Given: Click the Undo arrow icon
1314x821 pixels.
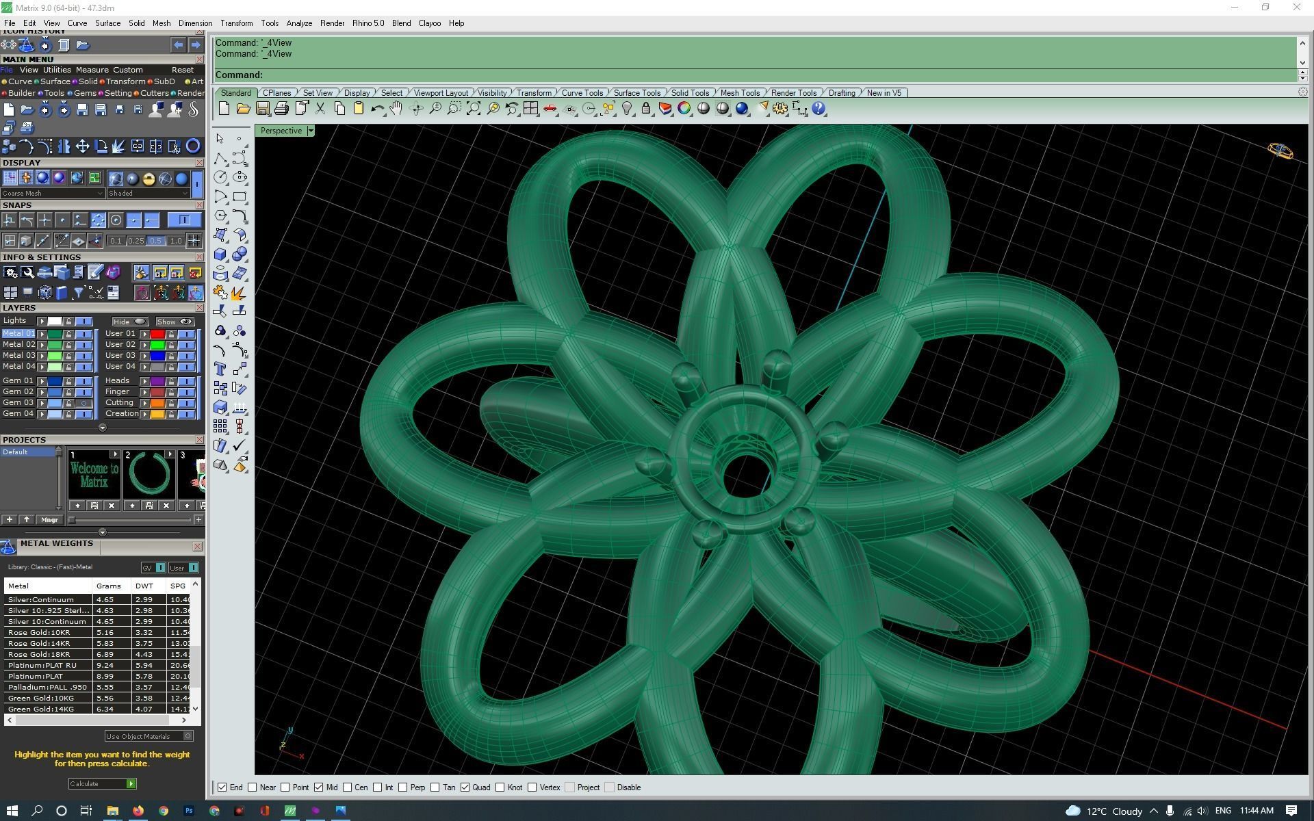Looking at the screenshot, I should pyautogui.click(x=377, y=109).
